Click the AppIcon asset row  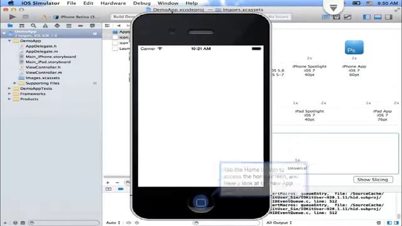(121, 32)
